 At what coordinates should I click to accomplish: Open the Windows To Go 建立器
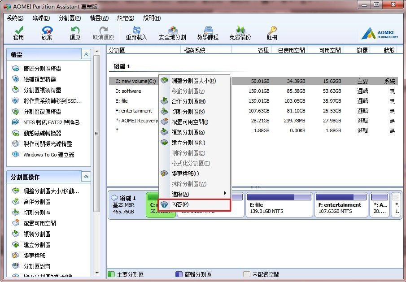pos(43,155)
